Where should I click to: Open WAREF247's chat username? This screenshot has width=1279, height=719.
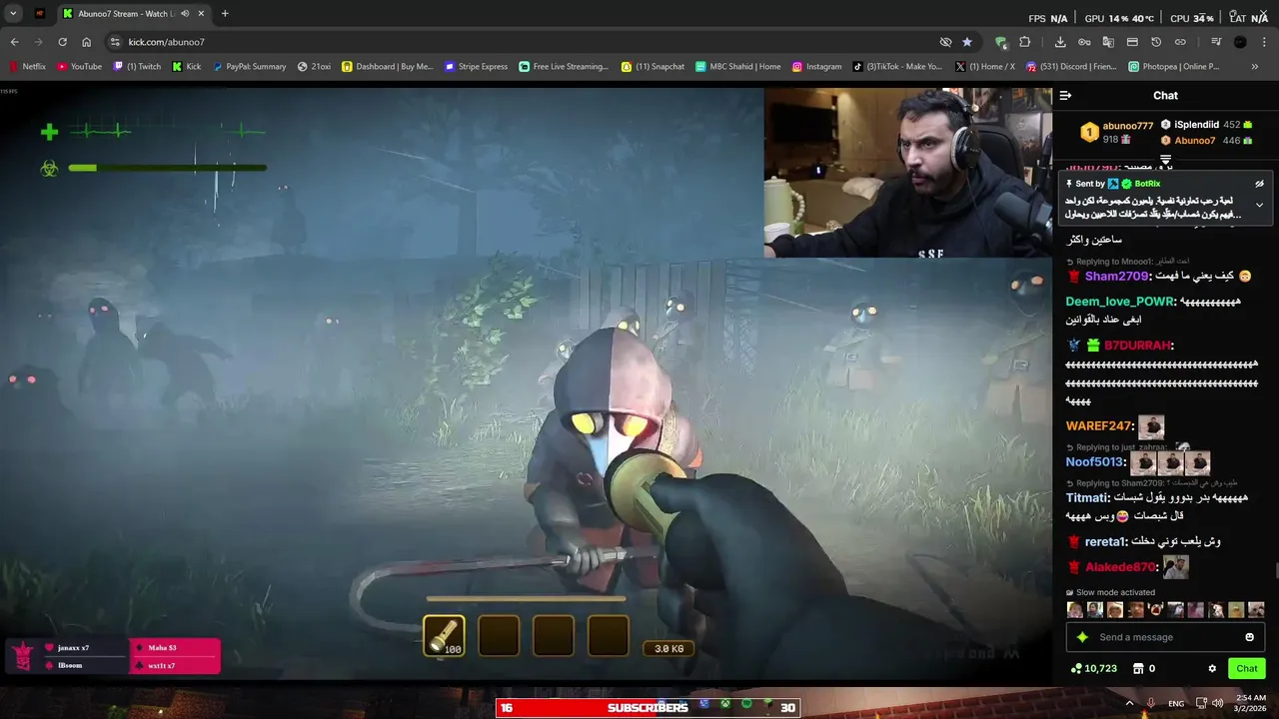point(1098,426)
